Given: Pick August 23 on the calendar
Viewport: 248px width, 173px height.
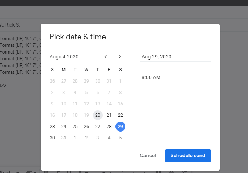Looking at the screenshot, I should [52, 127].
